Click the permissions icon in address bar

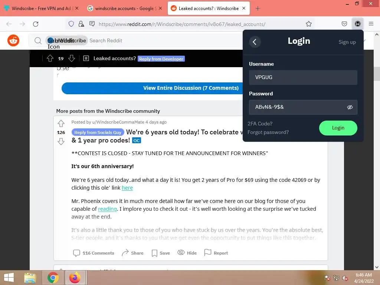coord(92,24)
